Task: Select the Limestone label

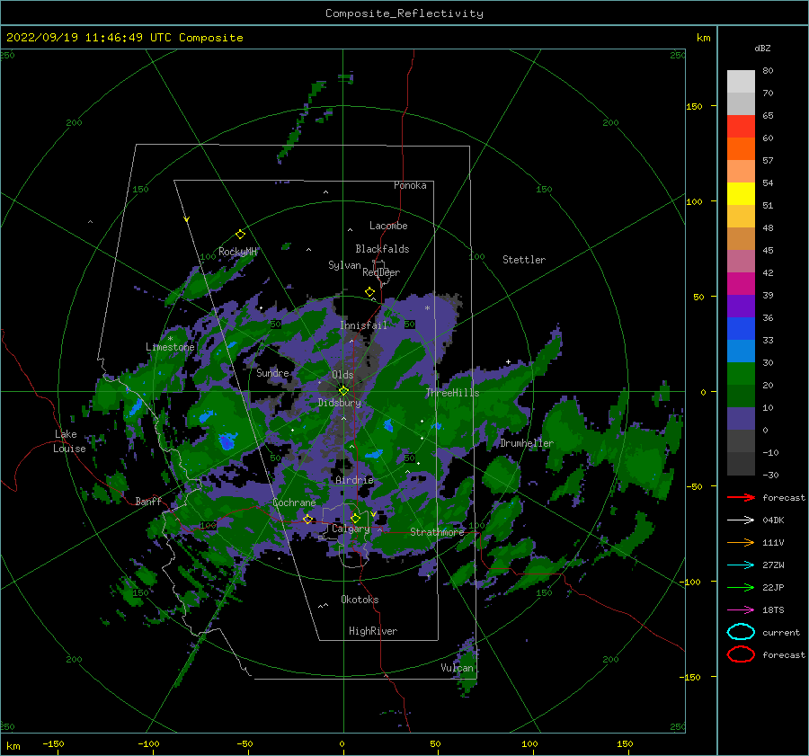Action: [170, 347]
